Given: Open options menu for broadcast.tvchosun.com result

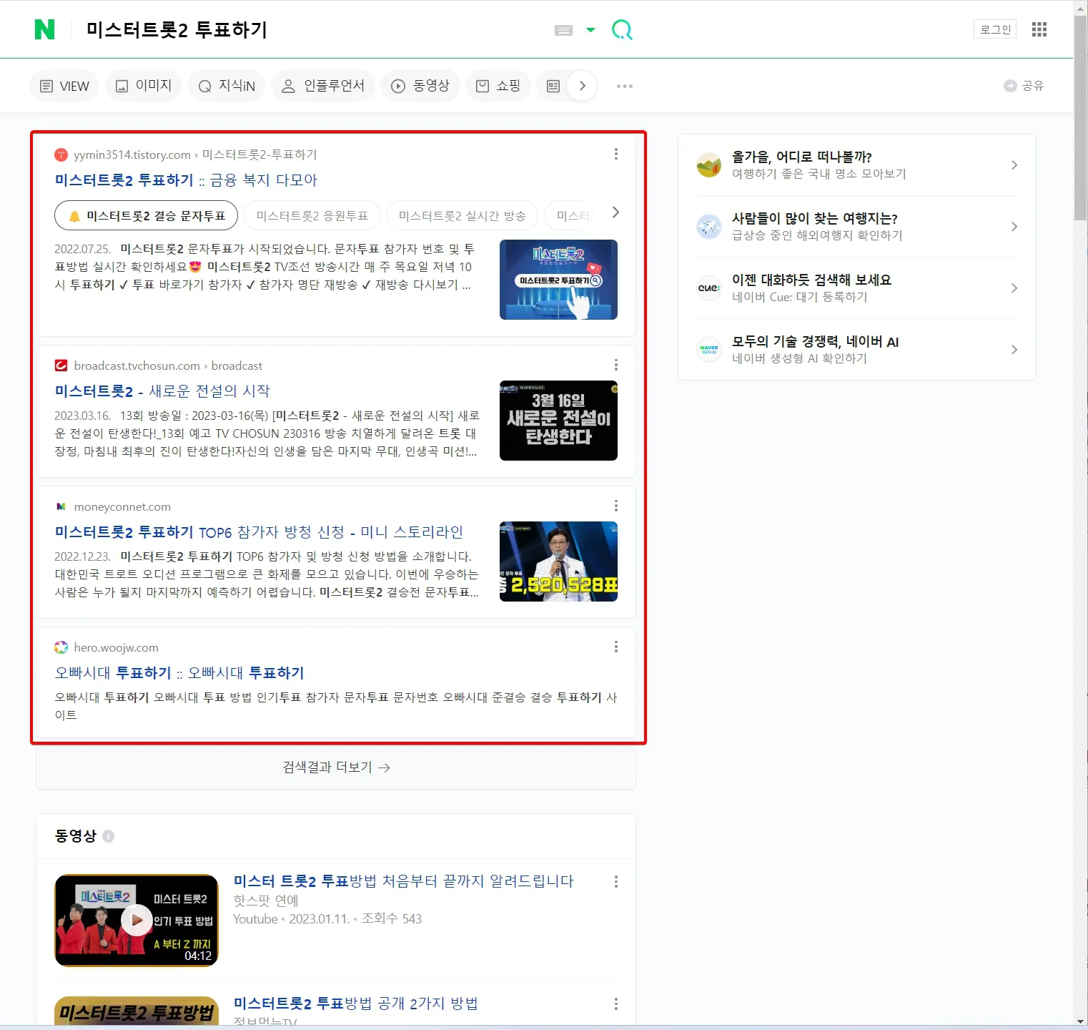Looking at the screenshot, I should [616, 365].
